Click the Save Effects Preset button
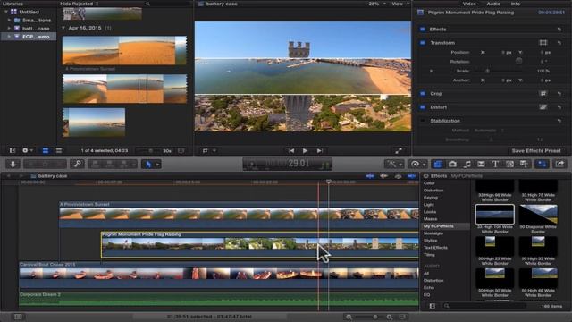Screen dimensions: 572x322 (536, 150)
